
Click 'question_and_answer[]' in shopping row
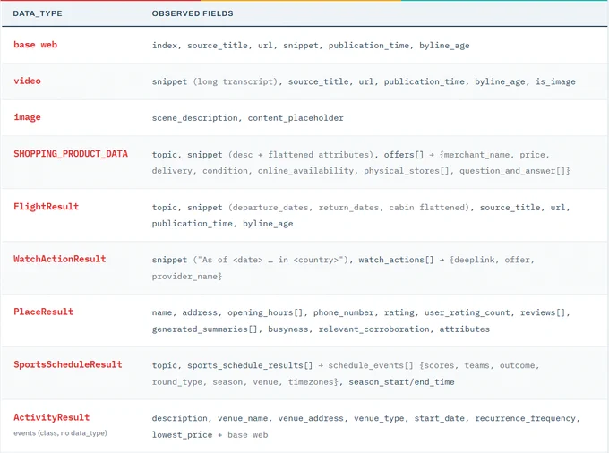click(x=512, y=171)
